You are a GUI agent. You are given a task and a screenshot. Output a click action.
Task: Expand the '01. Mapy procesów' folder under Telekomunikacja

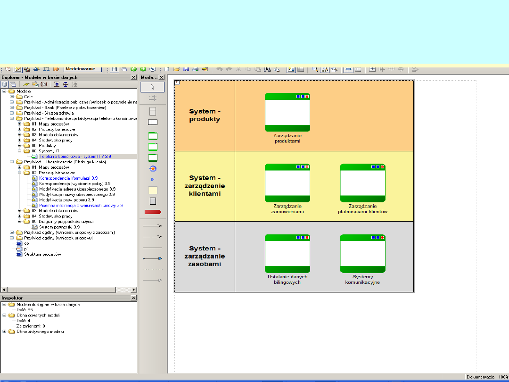pyautogui.click(x=20, y=124)
